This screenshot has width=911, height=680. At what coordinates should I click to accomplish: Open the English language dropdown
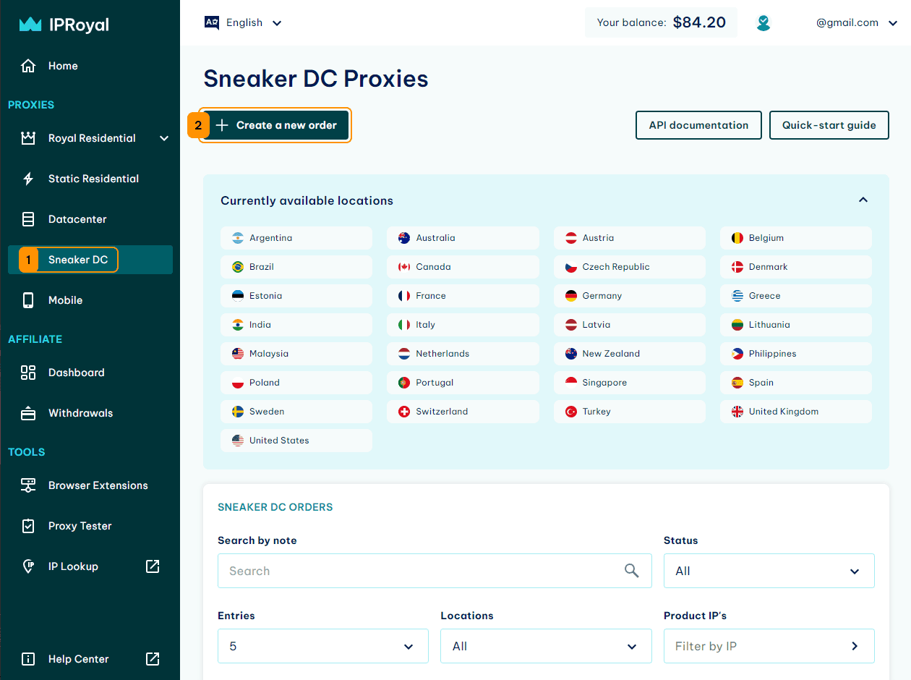pyautogui.click(x=244, y=22)
